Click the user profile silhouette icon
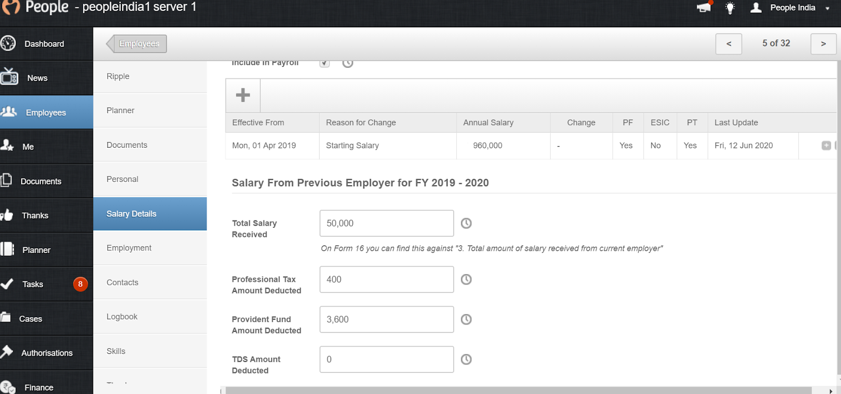This screenshot has width=841, height=394. click(x=756, y=7)
